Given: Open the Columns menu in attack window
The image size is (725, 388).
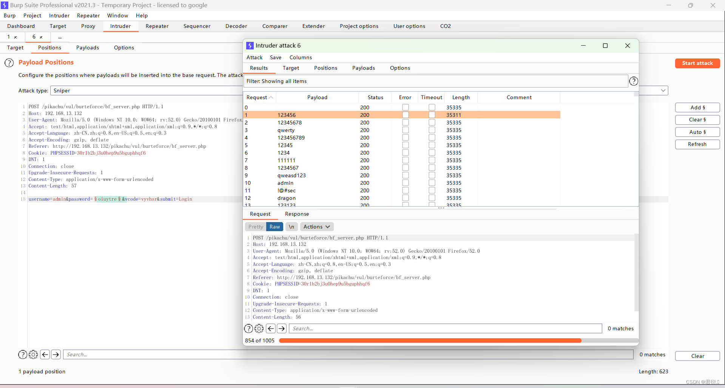Looking at the screenshot, I should (x=301, y=57).
